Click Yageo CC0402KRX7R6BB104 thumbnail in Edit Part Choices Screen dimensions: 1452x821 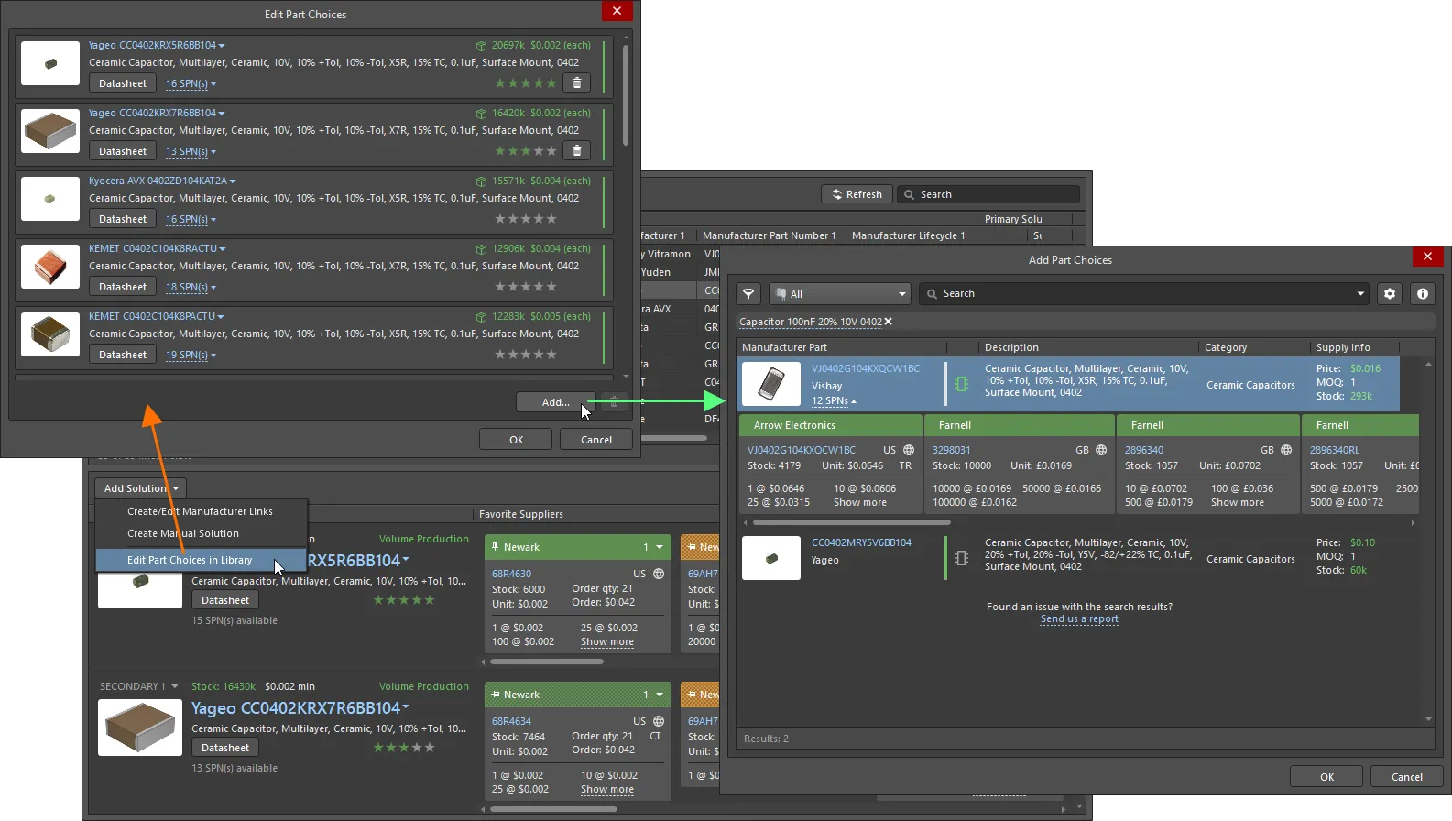(x=50, y=131)
